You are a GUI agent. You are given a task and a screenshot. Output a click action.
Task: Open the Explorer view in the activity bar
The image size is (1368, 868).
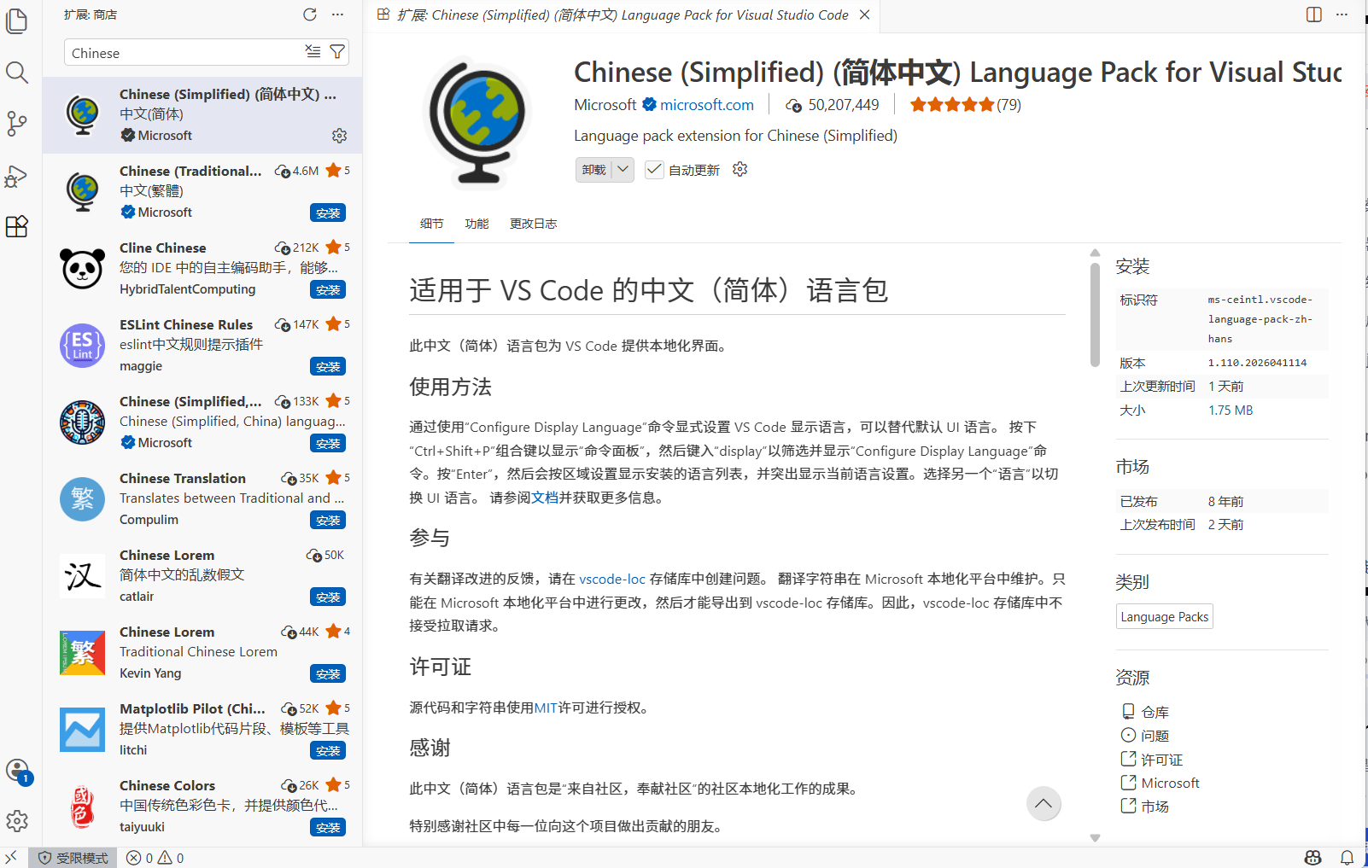click(17, 21)
